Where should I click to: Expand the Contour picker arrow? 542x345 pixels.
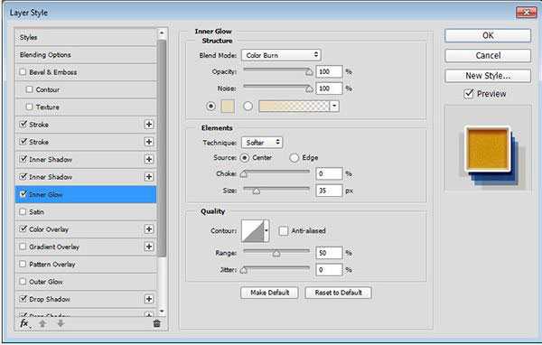(266, 230)
